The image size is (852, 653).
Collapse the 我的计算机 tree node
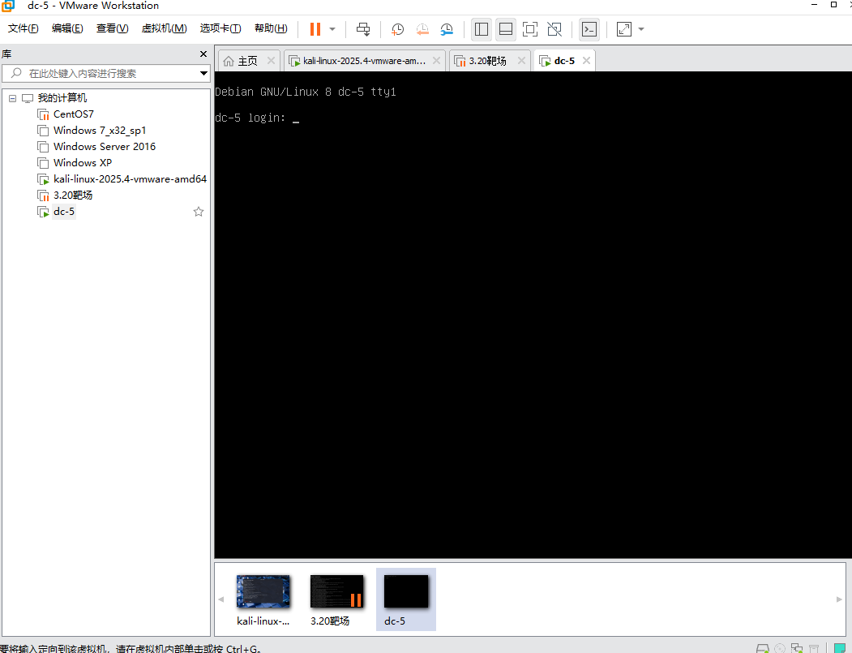tap(12, 98)
